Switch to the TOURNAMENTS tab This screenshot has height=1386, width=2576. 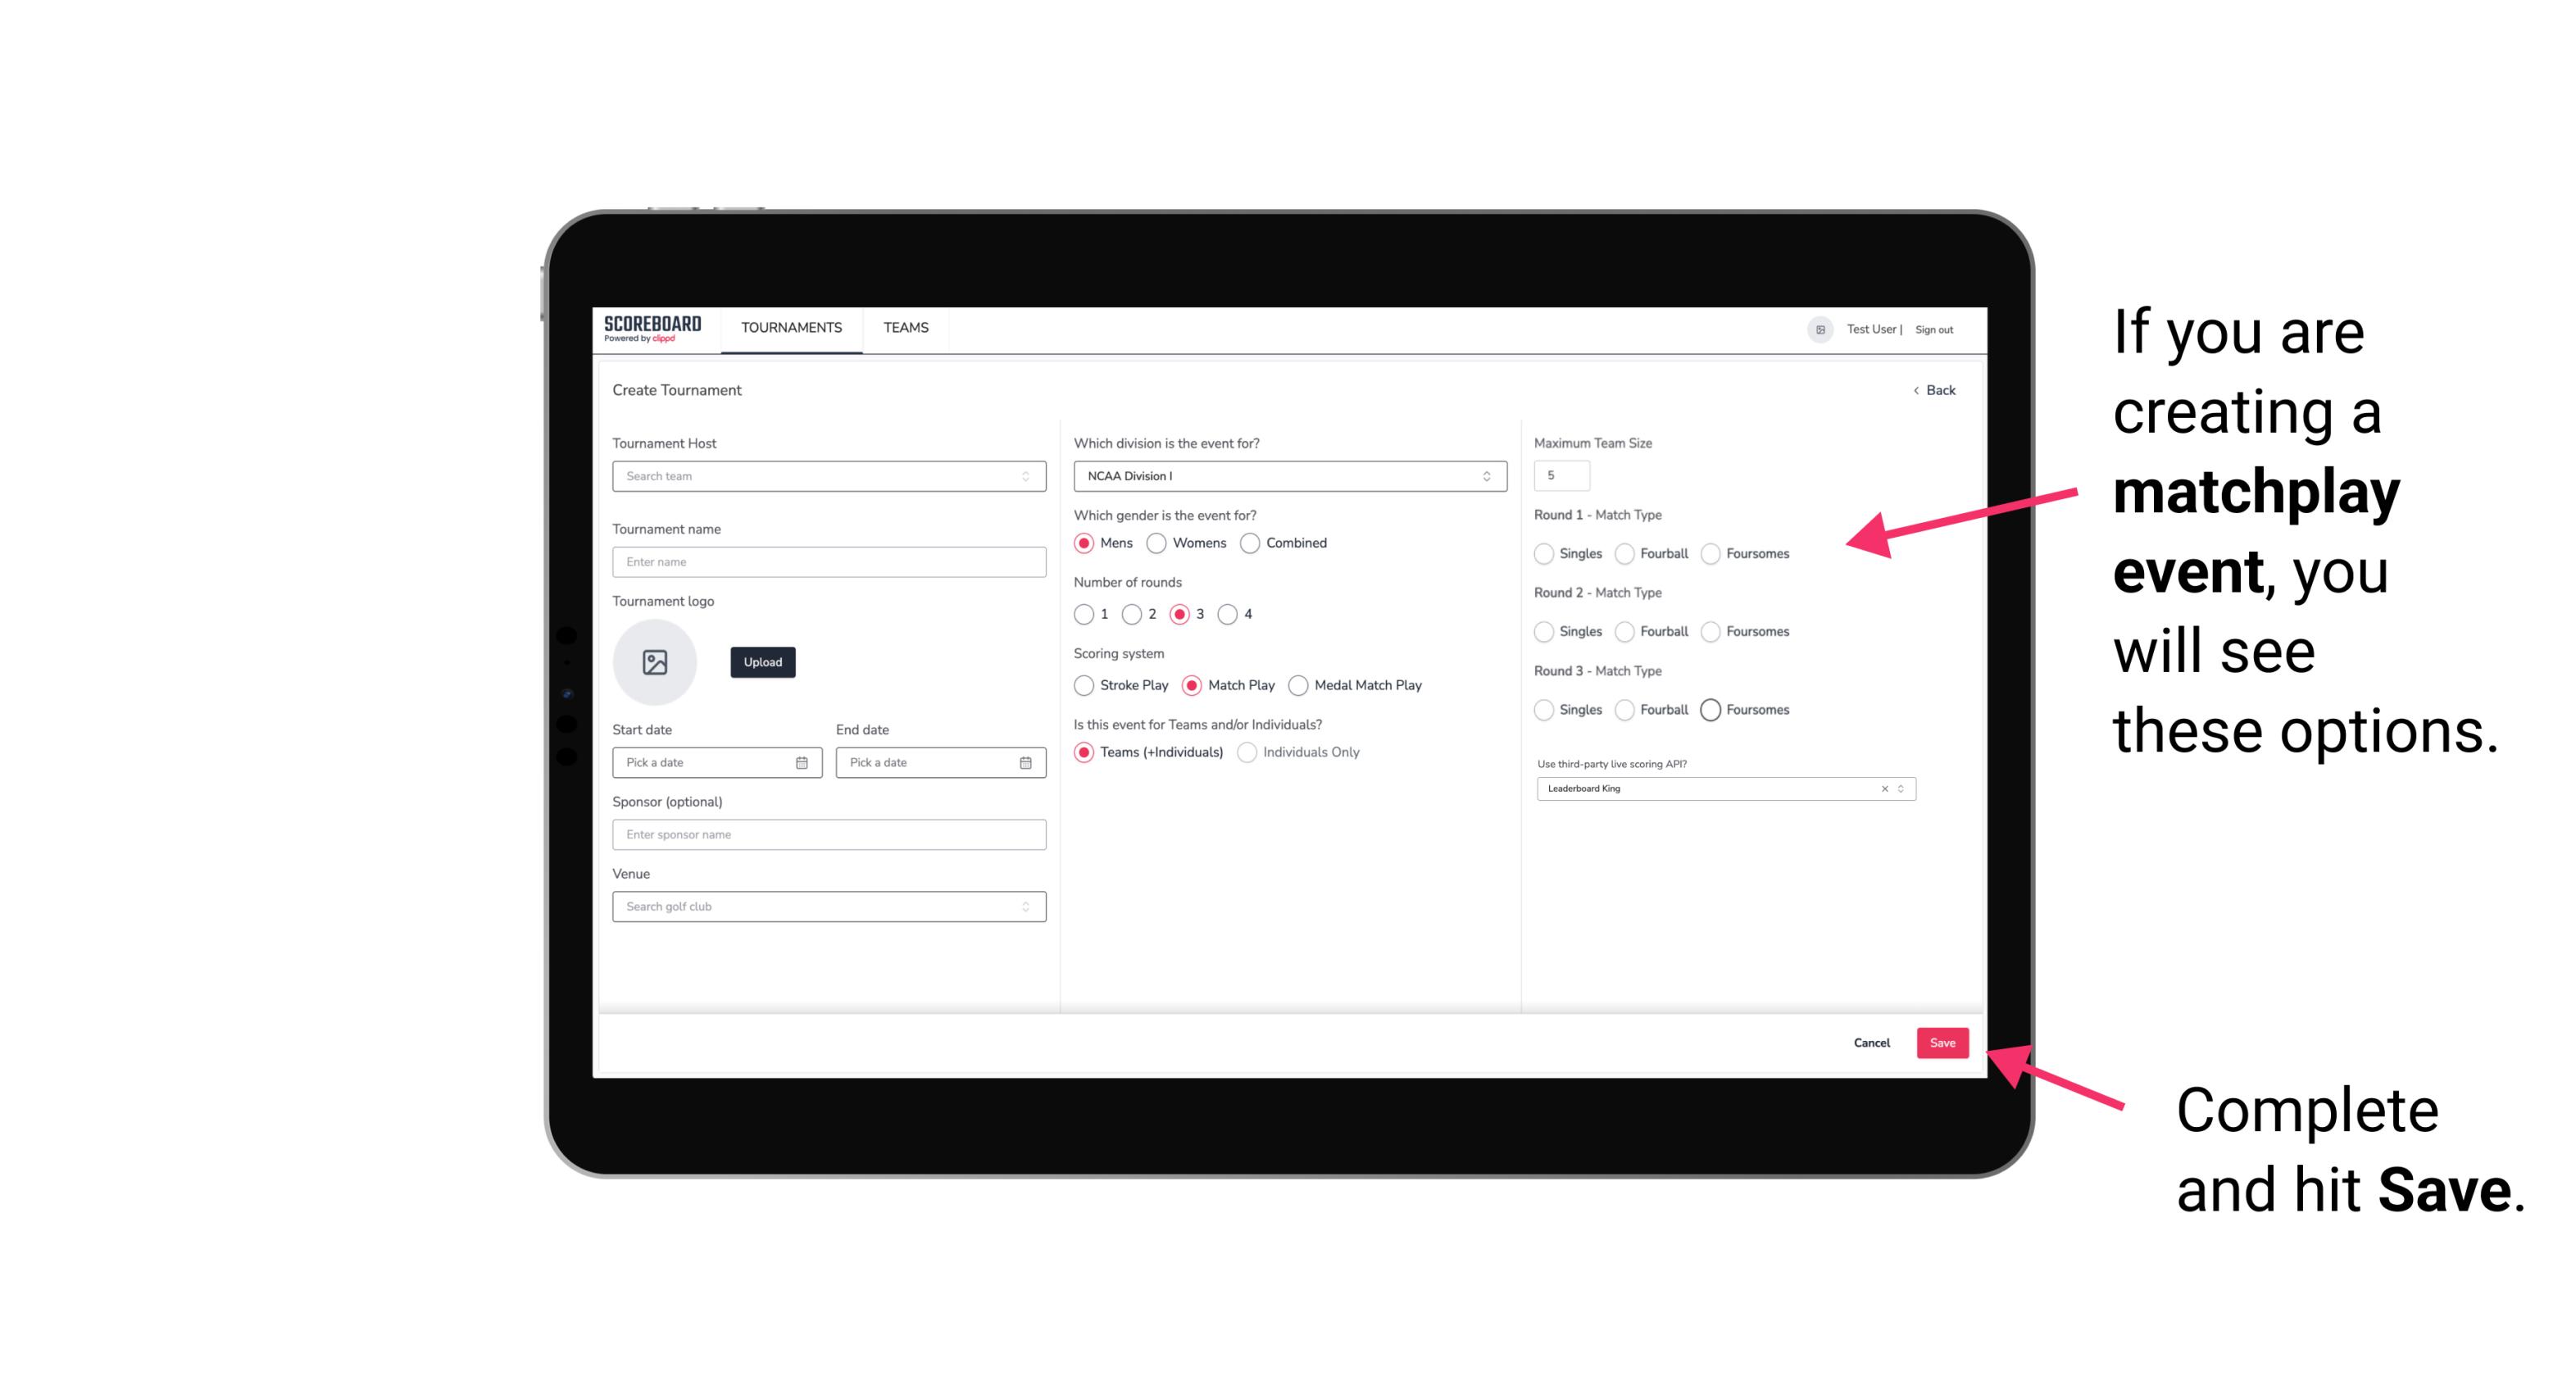[x=790, y=328]
